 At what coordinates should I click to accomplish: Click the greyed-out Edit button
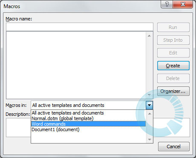[173, 53]
